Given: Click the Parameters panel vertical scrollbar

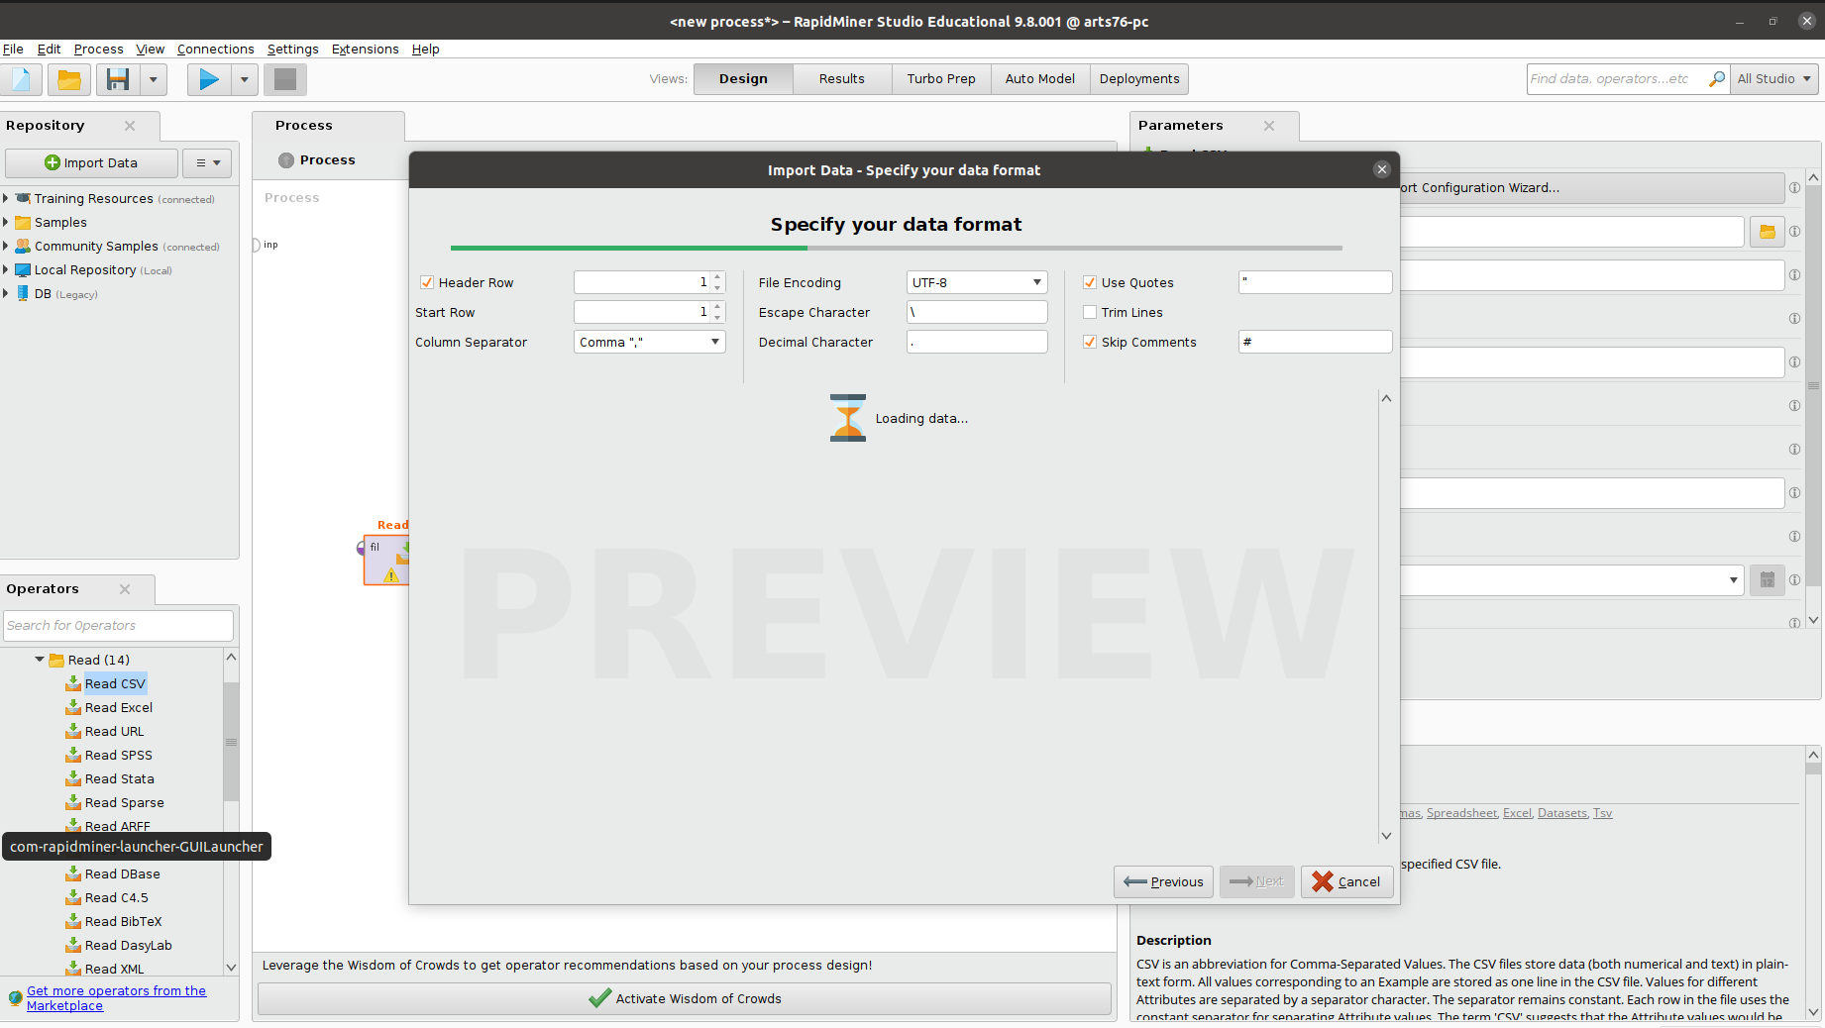Looking at the screenshot, I should 1813,386.
